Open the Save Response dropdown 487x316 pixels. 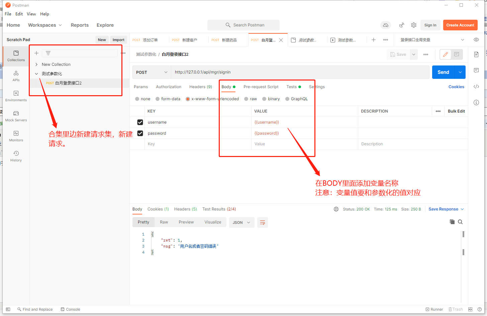coord(446,209)
